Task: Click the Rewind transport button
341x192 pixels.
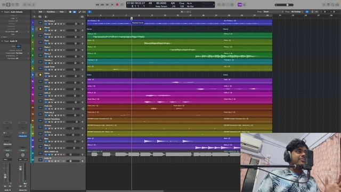Action: (x=98, y=5)
